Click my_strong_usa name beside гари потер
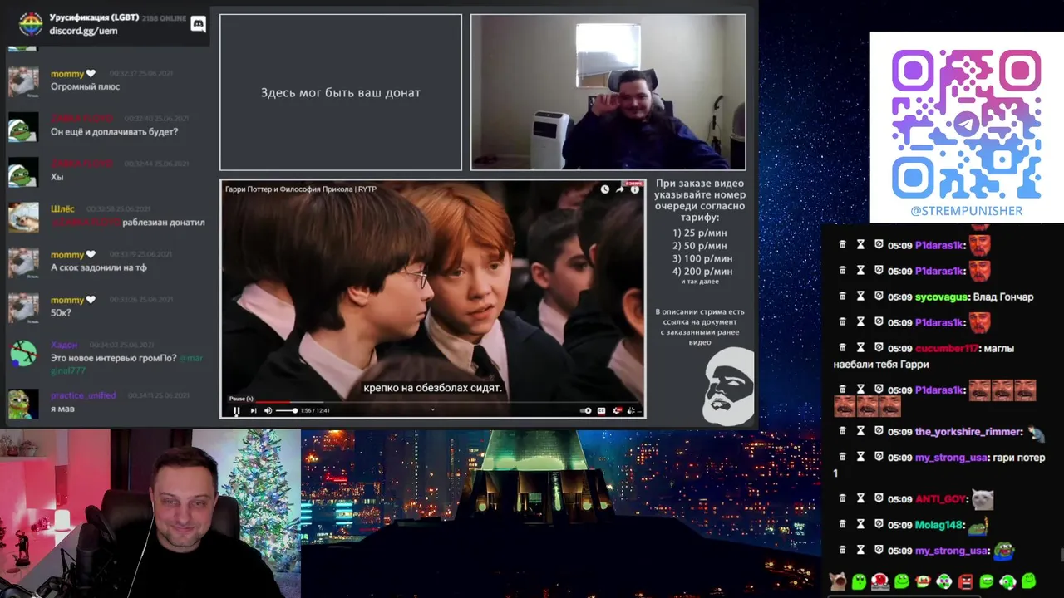1064x598 pixels. click(951, 458)
